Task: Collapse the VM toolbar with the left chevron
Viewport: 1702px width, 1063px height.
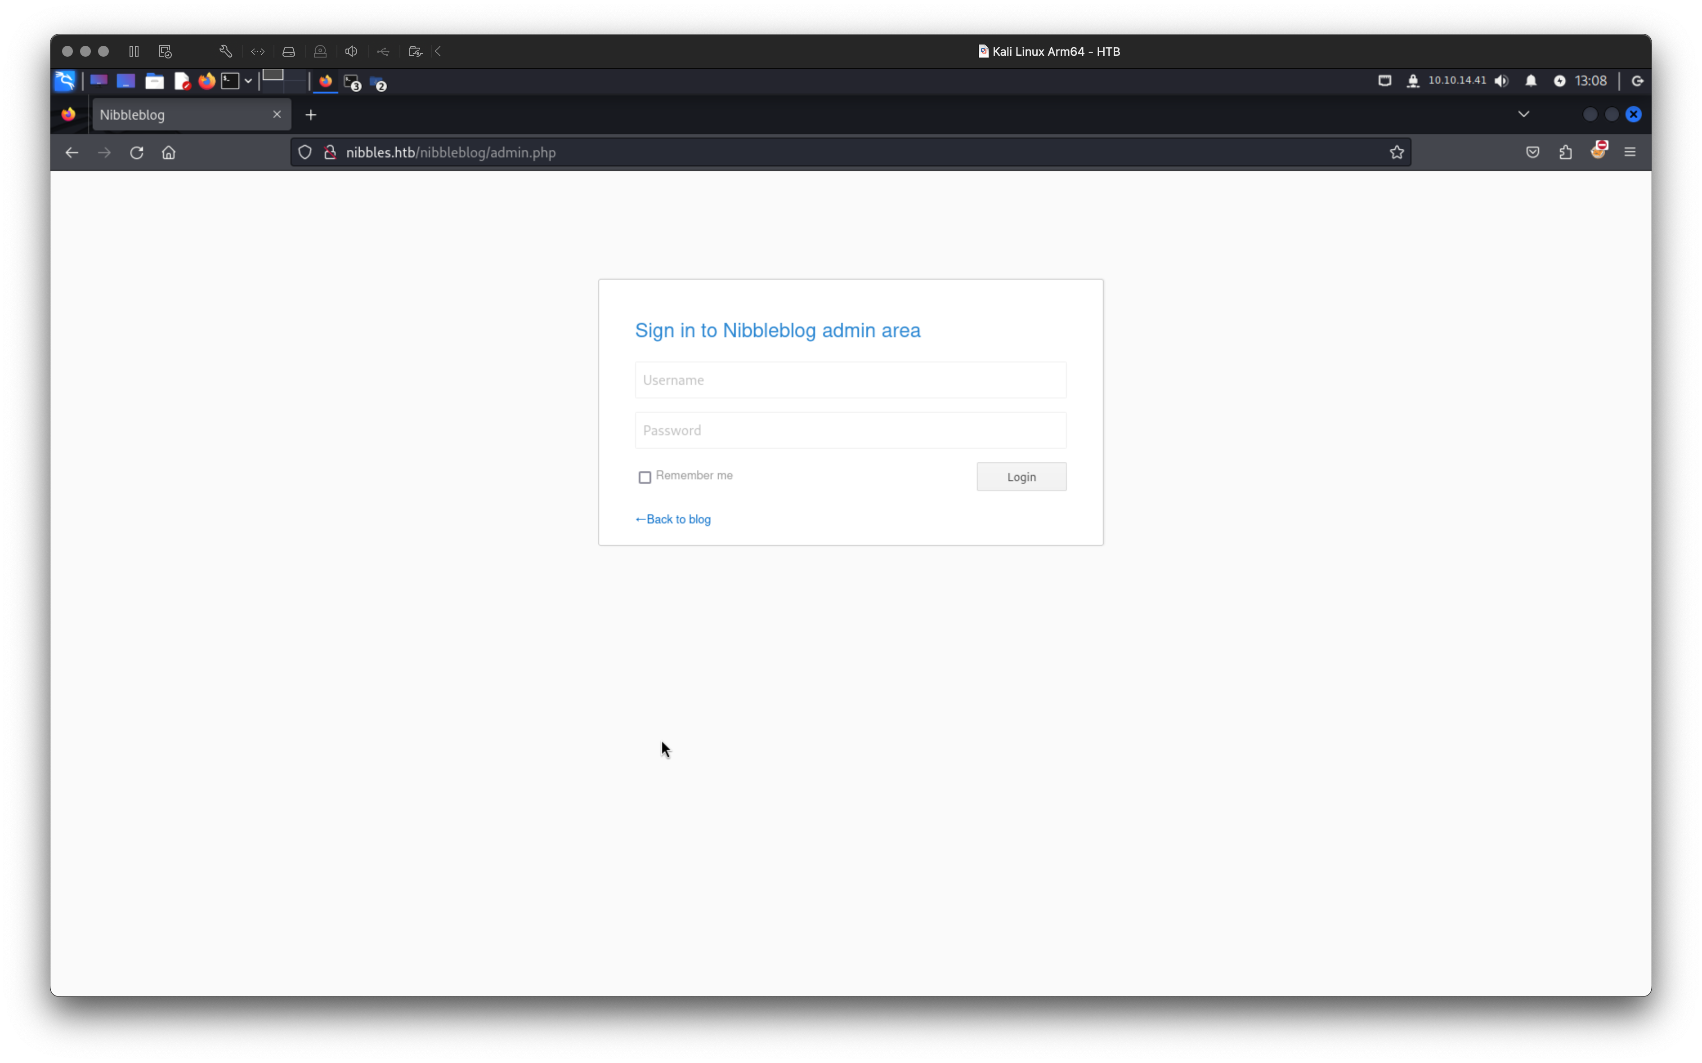Action: pyautogui.click(x=439, y=51)
